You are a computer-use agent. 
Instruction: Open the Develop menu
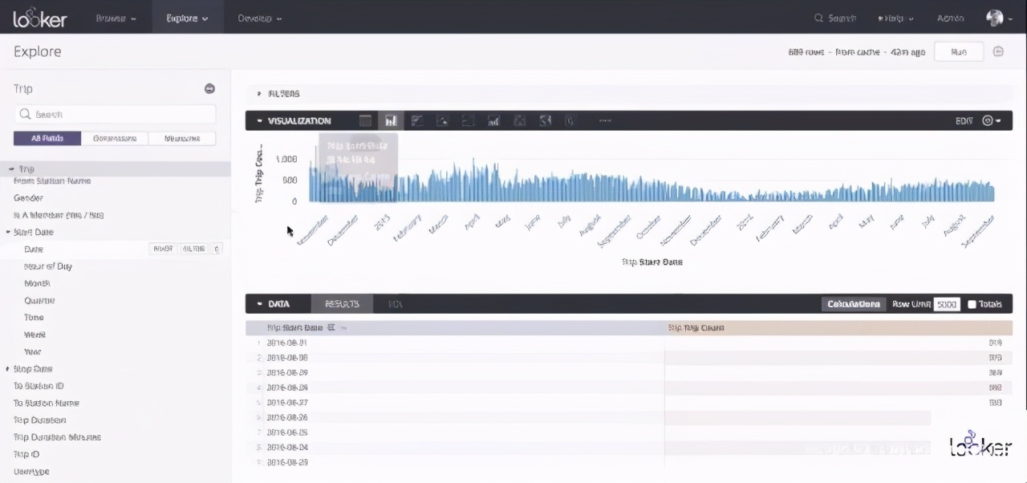(x=259, y=18)
